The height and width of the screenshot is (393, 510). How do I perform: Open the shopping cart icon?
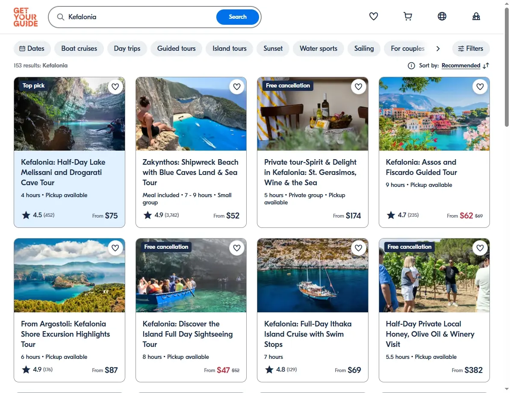tap(407, 16)
